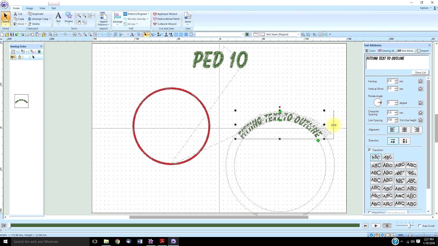Expand the Group dropdown
Viewport: 438px width, 246px height.
point(137,24)
